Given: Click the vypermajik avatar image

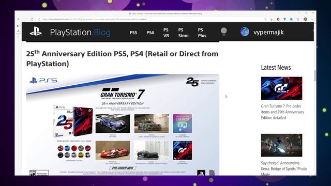Looking at the screenshot, I should [245, 32].
